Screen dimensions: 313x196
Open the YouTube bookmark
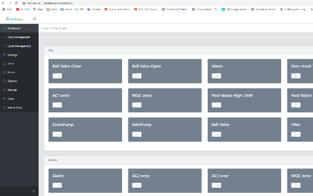(x=23, y=9)
